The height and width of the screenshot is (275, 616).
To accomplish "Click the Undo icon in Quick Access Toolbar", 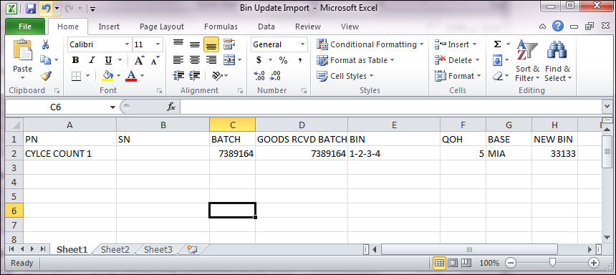I will (47, 9).
